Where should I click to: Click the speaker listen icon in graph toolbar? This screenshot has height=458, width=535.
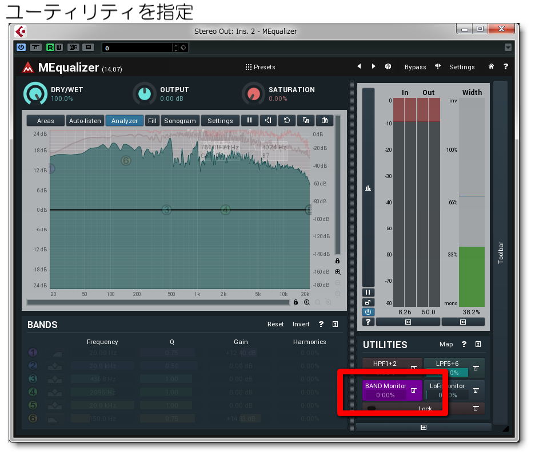(x=268, y=120)
